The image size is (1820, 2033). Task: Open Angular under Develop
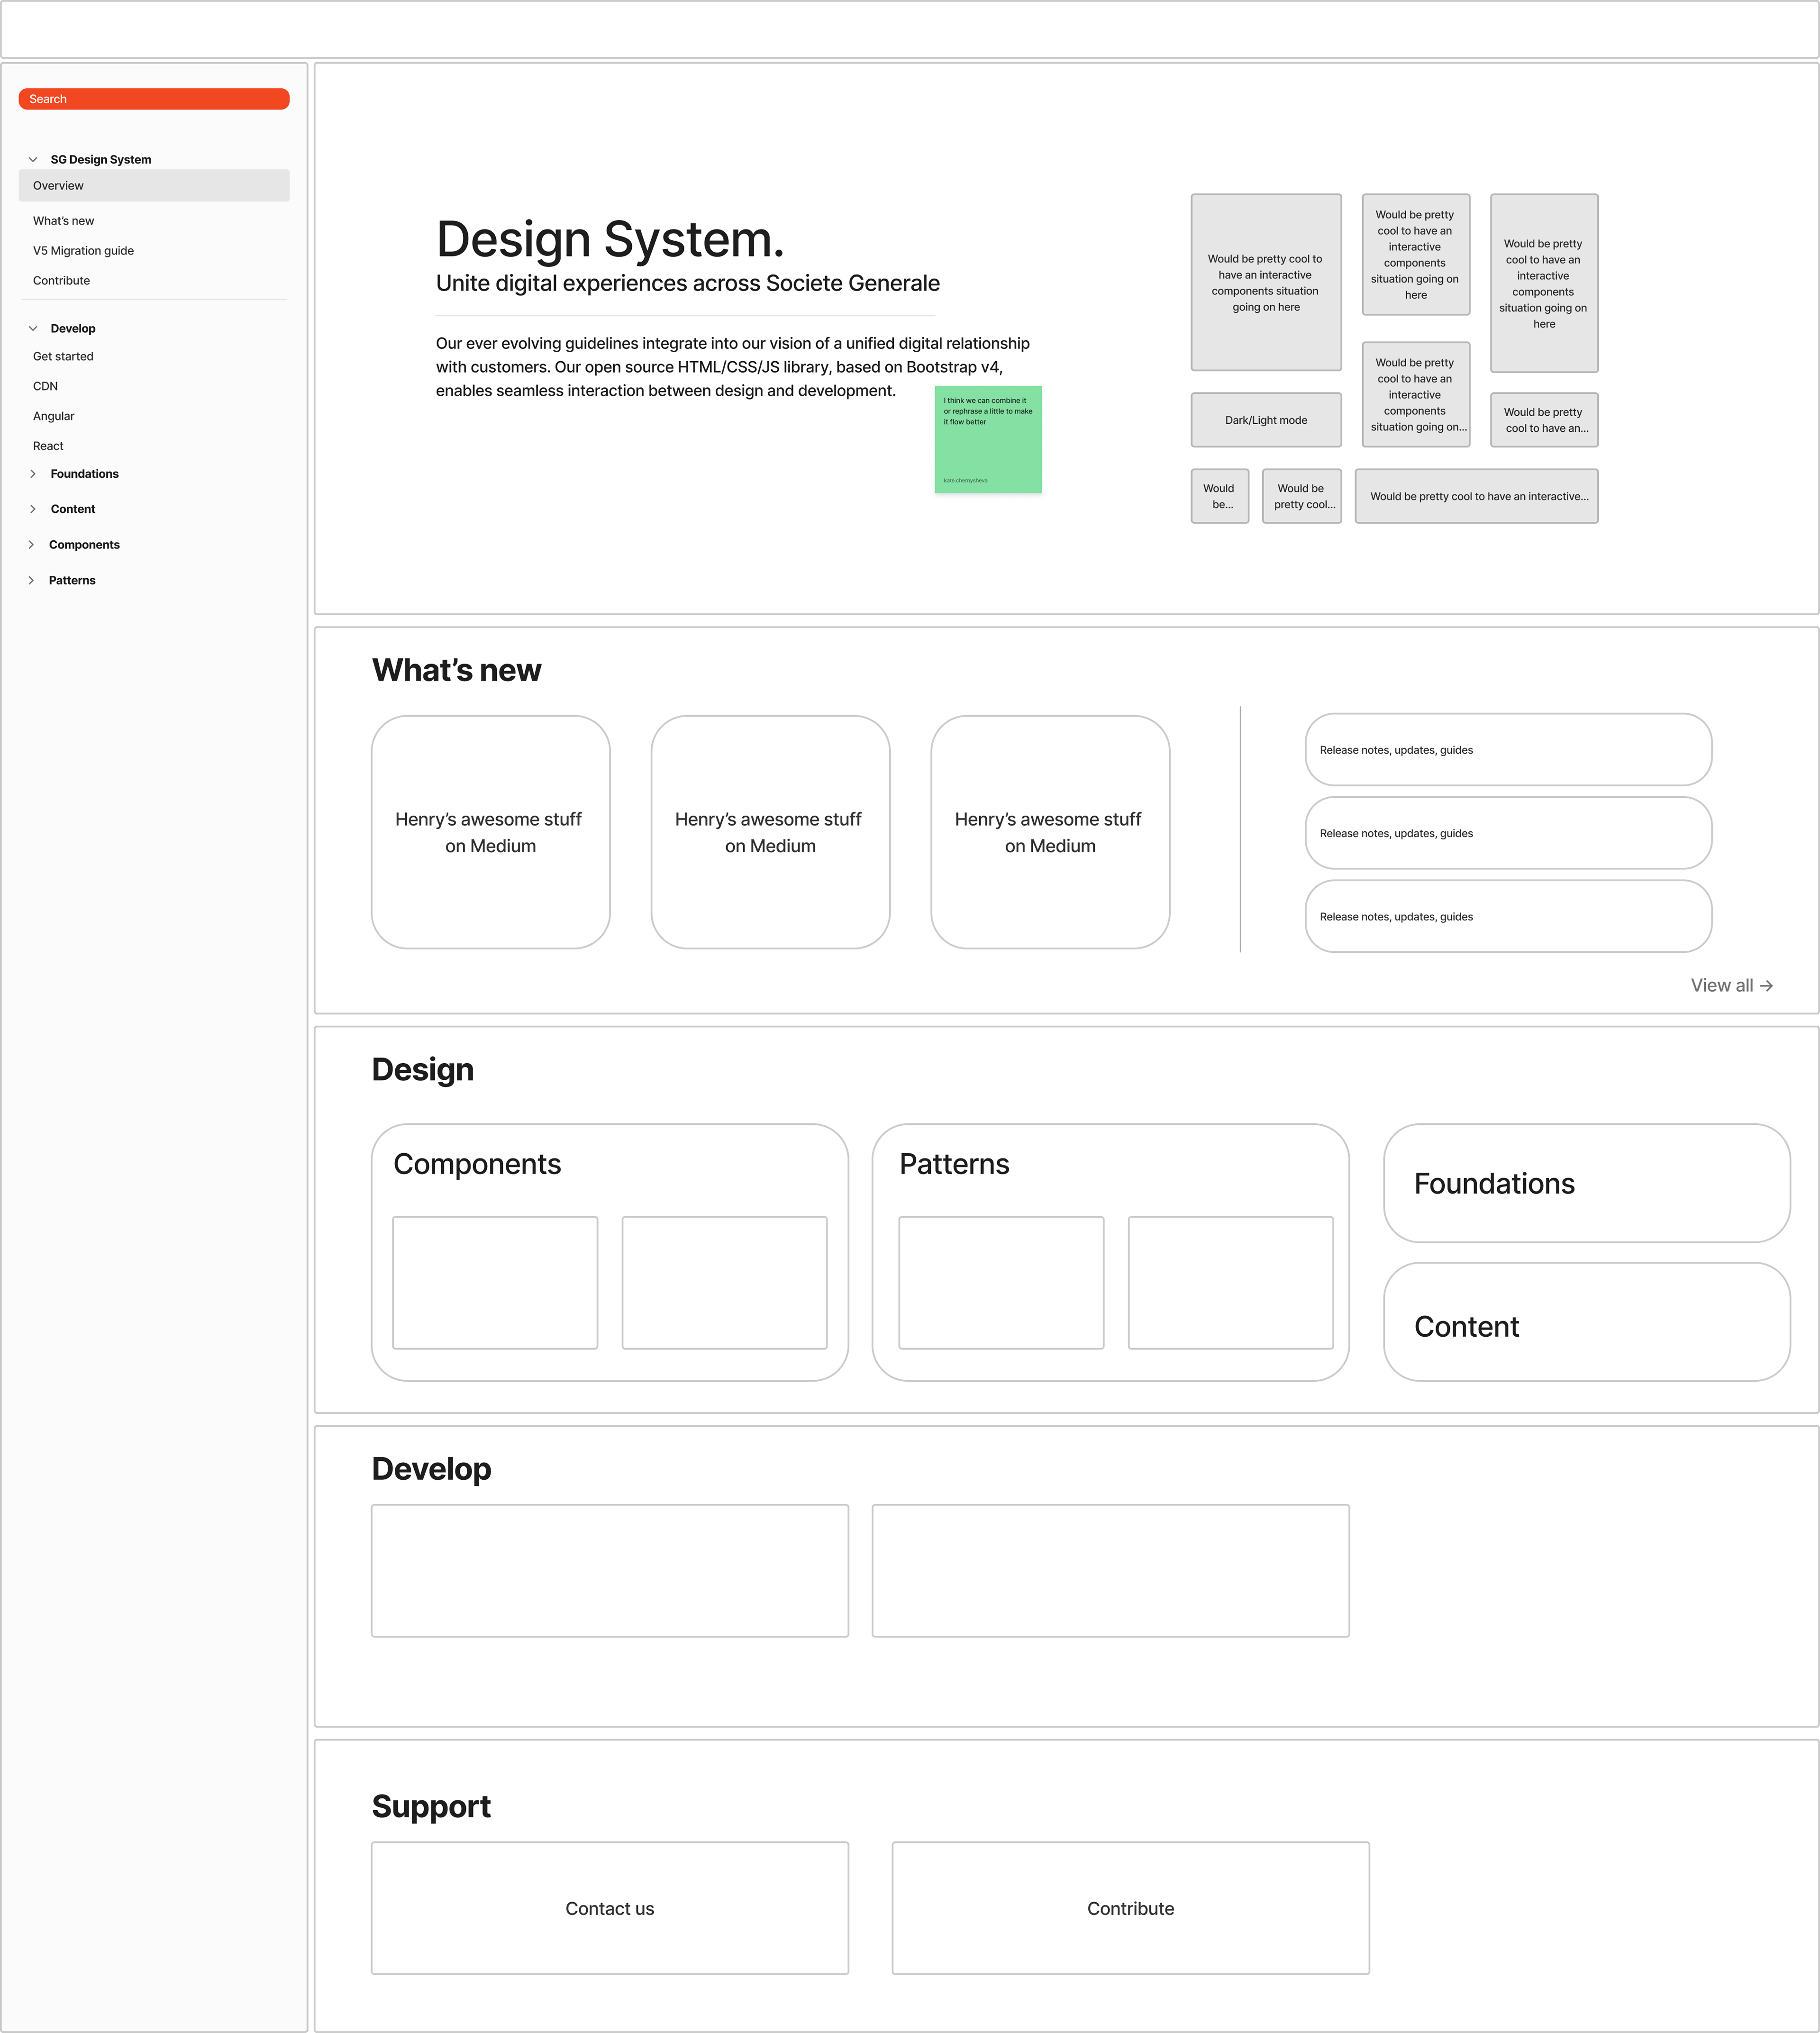(54, 416)
